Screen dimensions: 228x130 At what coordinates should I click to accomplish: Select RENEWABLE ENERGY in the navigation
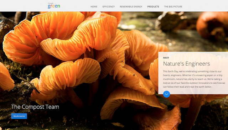pyautogui.click(x=131, y=6)
